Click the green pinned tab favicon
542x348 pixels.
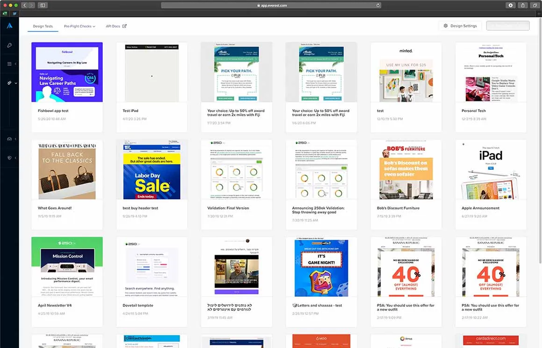pyautogui.click(x=5, y=14)
